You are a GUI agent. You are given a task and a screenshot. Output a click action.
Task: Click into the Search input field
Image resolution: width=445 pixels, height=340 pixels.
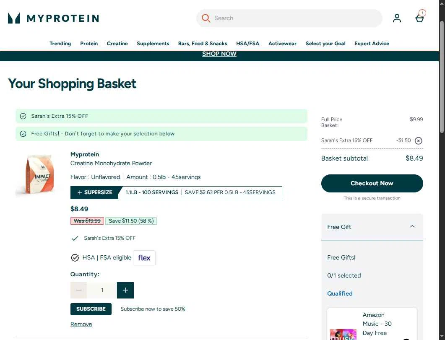point(294,18)
